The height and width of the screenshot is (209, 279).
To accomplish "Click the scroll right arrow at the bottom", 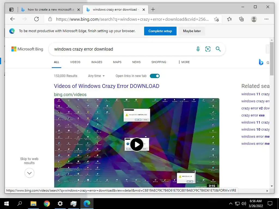I will [267, 191].
